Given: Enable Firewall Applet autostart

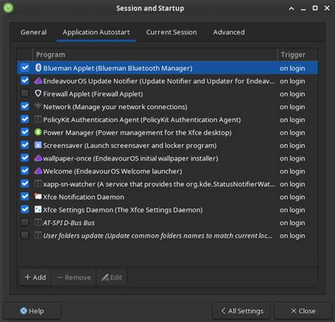Looking at the screenshot, I should (25, 93).
